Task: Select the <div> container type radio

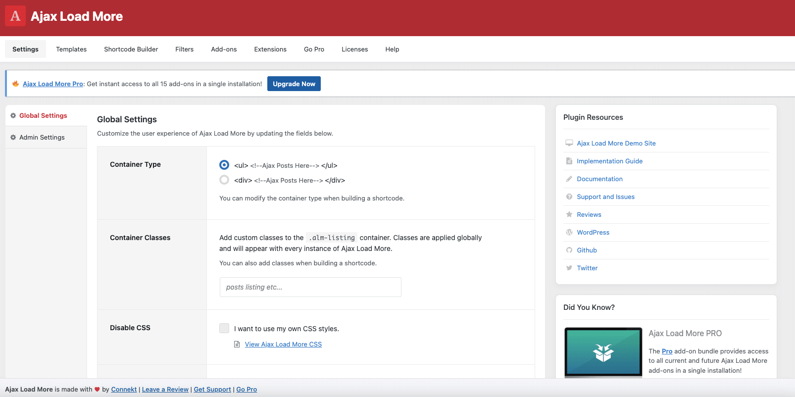Action: [x=224, y=180]
